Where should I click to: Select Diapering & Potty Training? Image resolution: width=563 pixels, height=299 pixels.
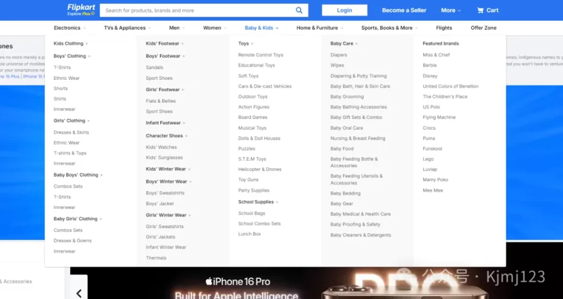[358, 76]
